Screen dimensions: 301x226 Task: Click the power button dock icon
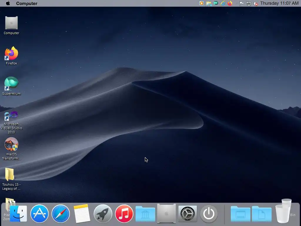pyautogui.click(x=209, y=214)
